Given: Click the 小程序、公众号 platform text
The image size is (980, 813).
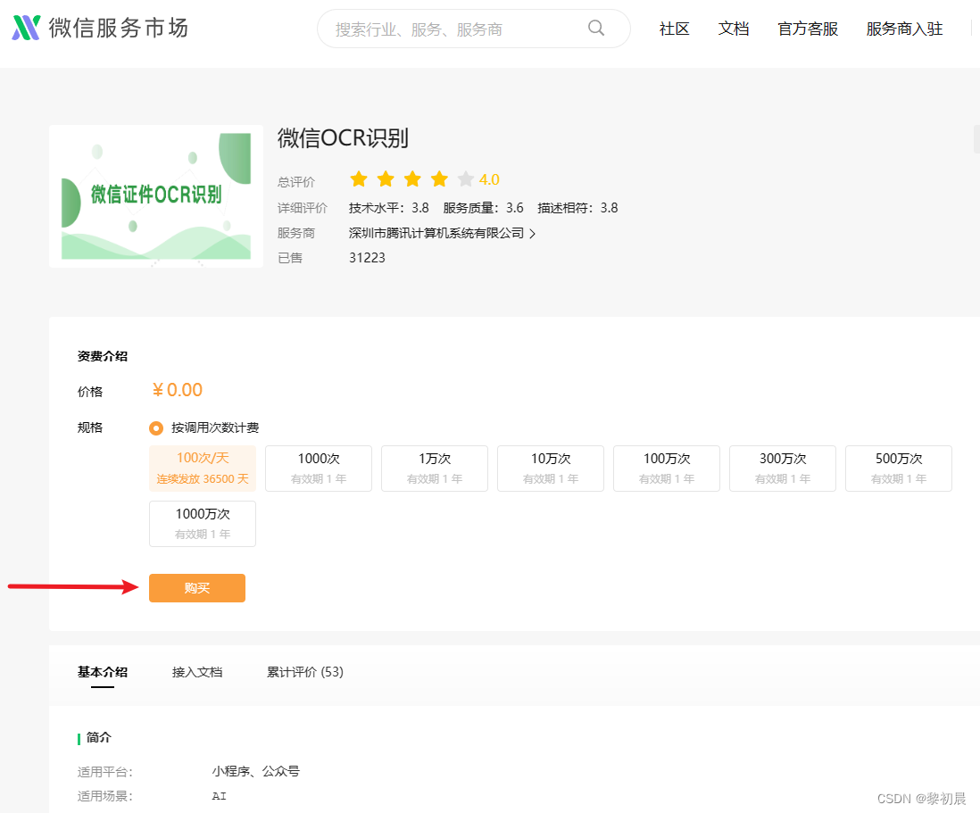Looking at the screenshot, I should coord(255,771).
